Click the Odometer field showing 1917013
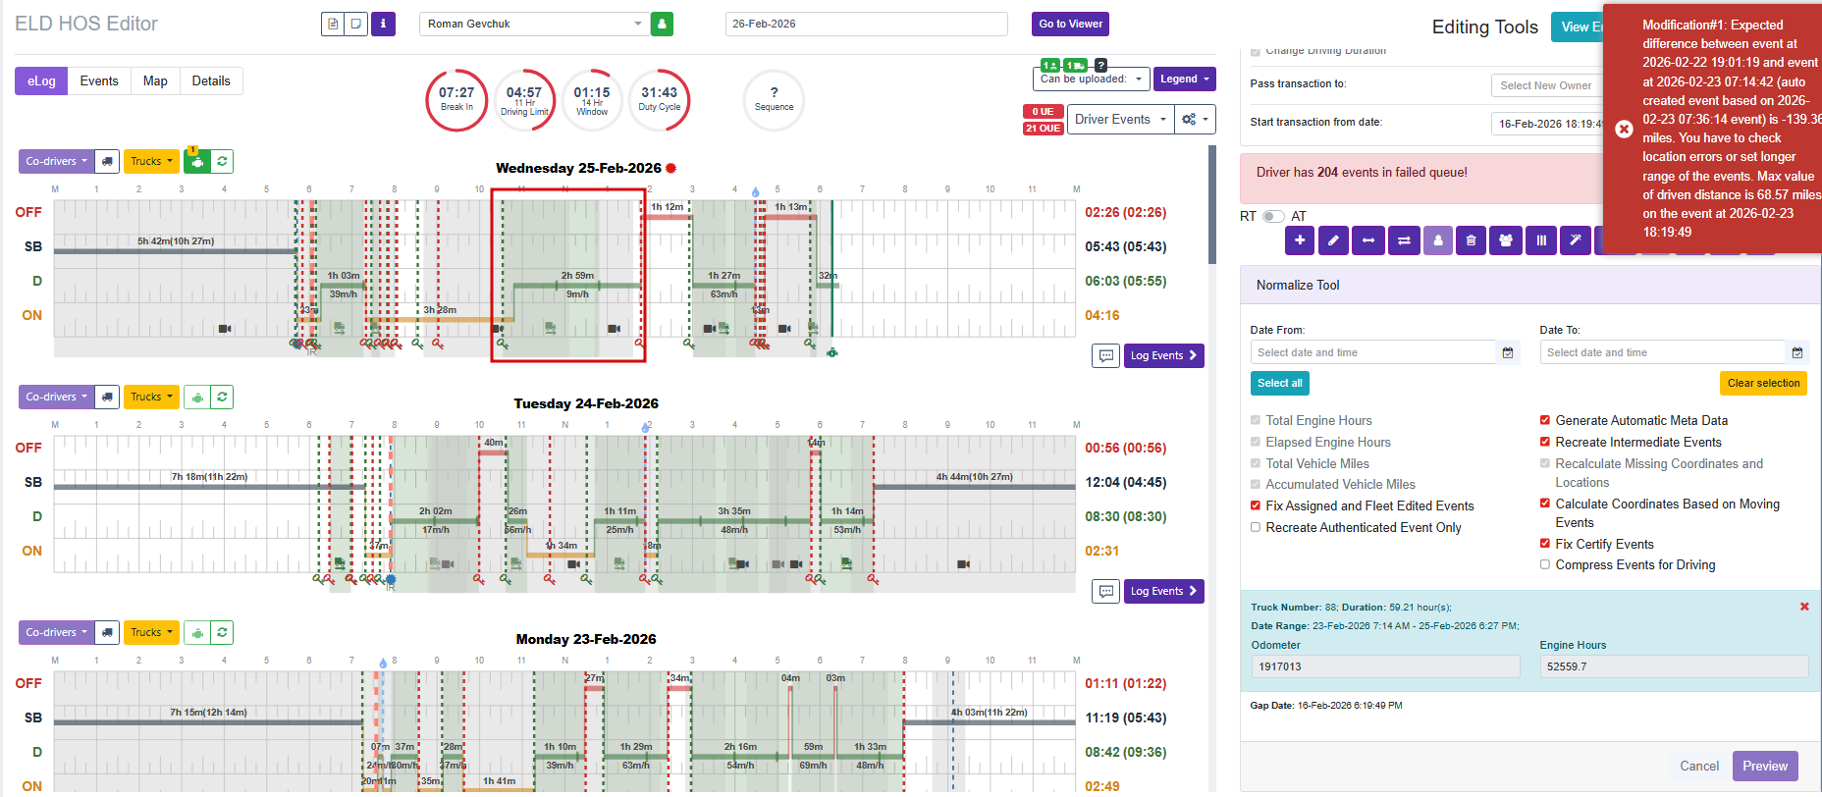 pyautogui.click(x=1385, y=666)
